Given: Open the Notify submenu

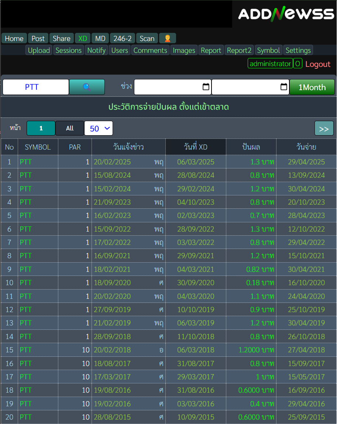Looking at the screenshot, I should [96, 50].
